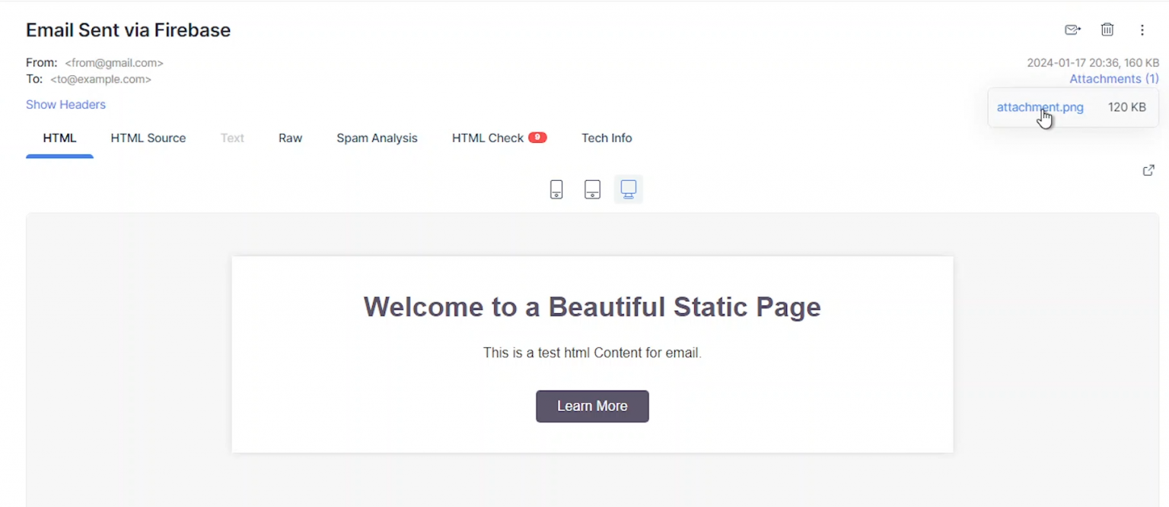Download the attachment.png file
Screen dimensions: 1169x507
pyautogui.click(x=1040, y=107)
